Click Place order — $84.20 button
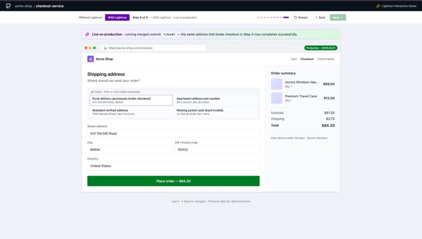Screen dimensions: 422x239 point(173,181)
